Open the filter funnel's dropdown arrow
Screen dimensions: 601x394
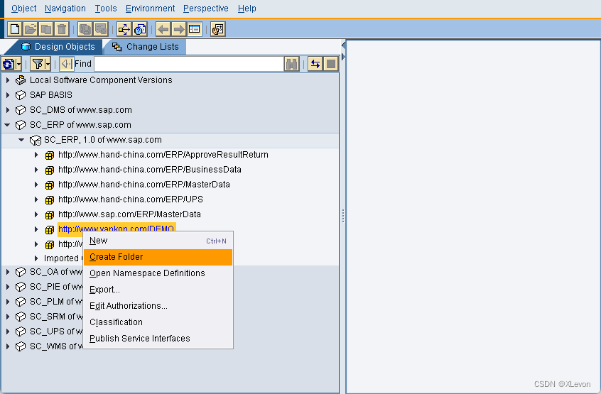click(x=48, y=64)
